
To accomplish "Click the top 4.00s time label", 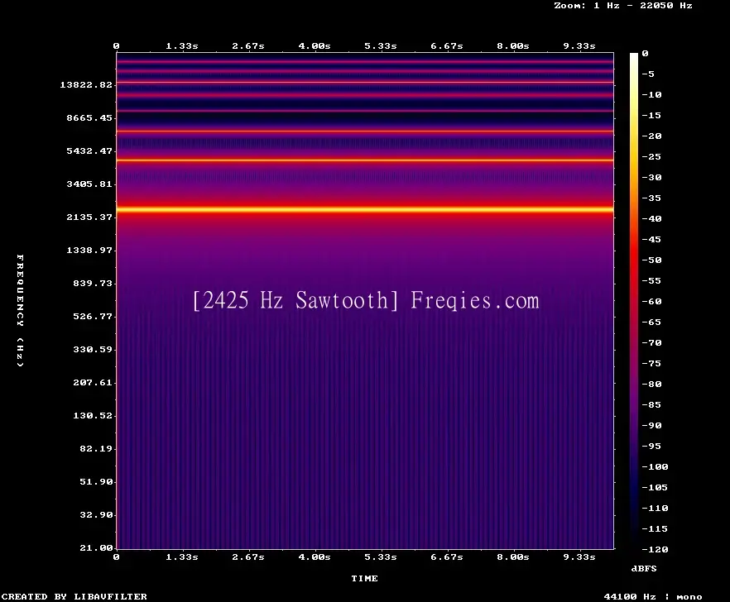I will coord(315,45).
